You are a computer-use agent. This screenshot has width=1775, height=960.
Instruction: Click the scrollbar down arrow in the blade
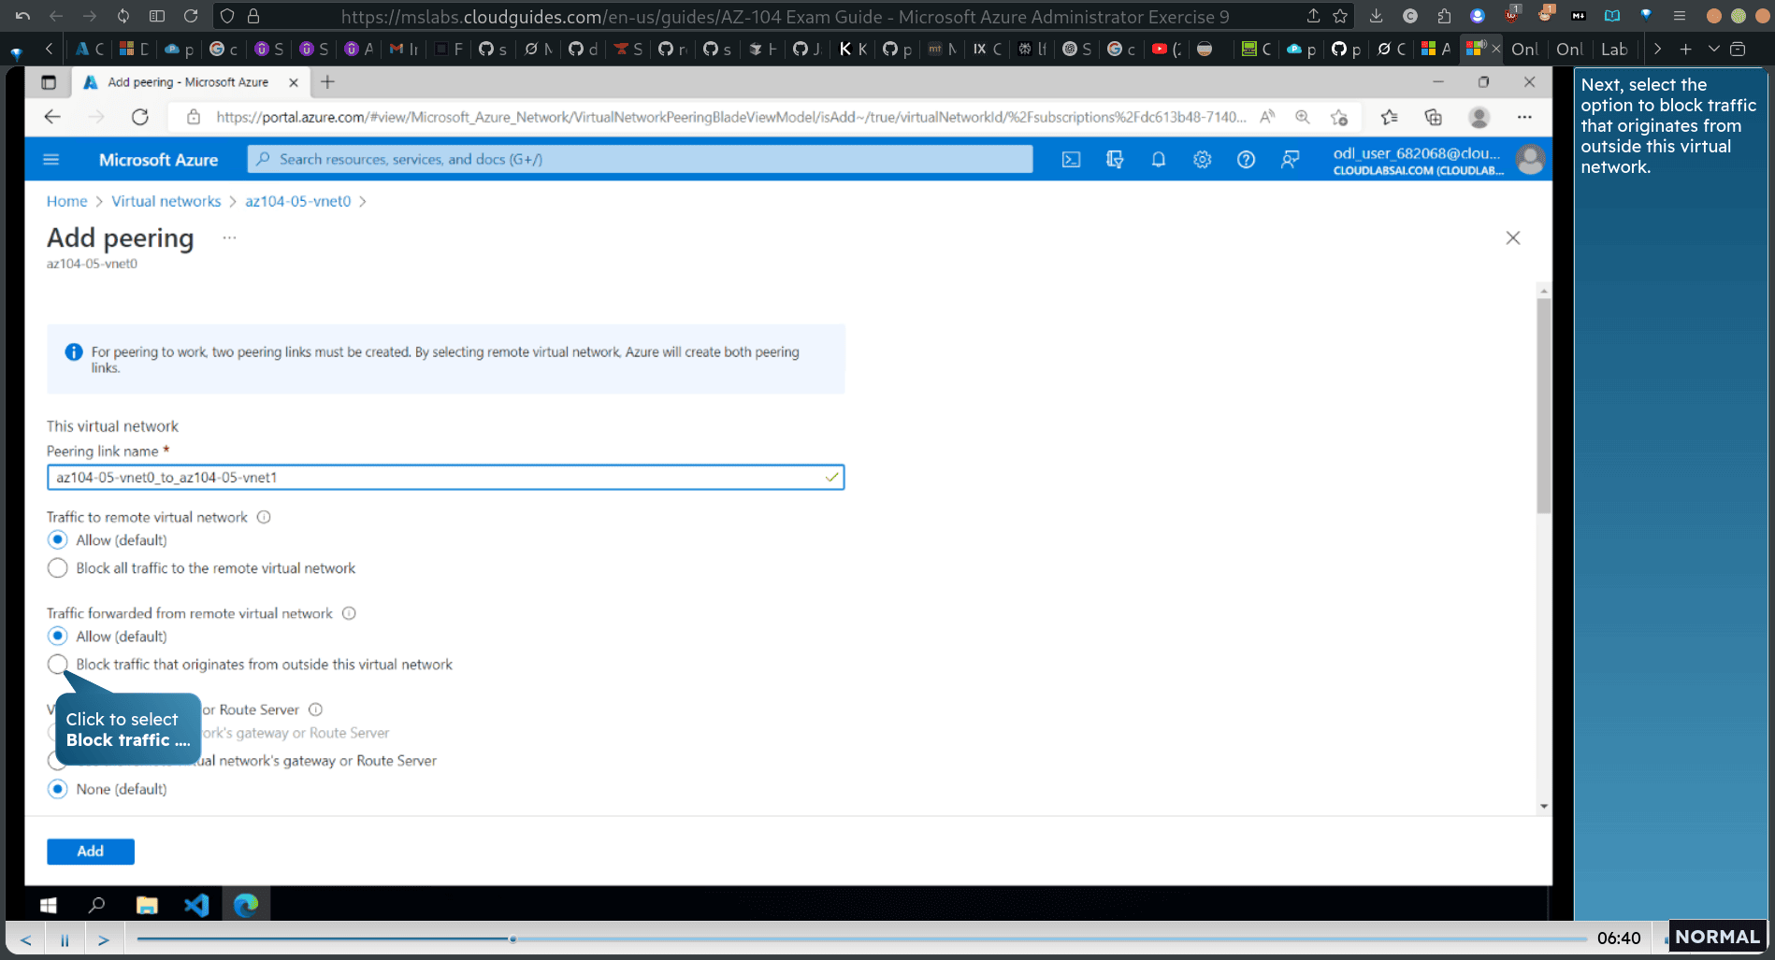click(1544, 806)
